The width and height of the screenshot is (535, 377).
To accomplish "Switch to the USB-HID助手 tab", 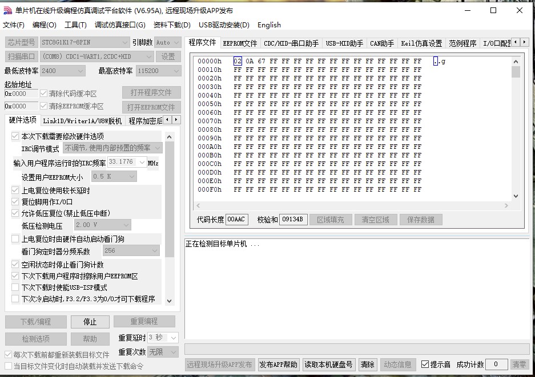I will point(344,43).
